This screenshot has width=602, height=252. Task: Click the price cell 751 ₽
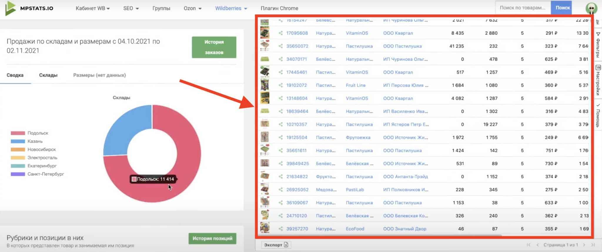point(551,150)
